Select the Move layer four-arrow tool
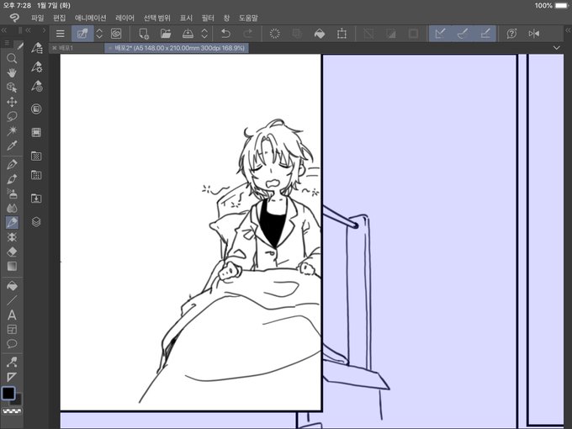 12,102
